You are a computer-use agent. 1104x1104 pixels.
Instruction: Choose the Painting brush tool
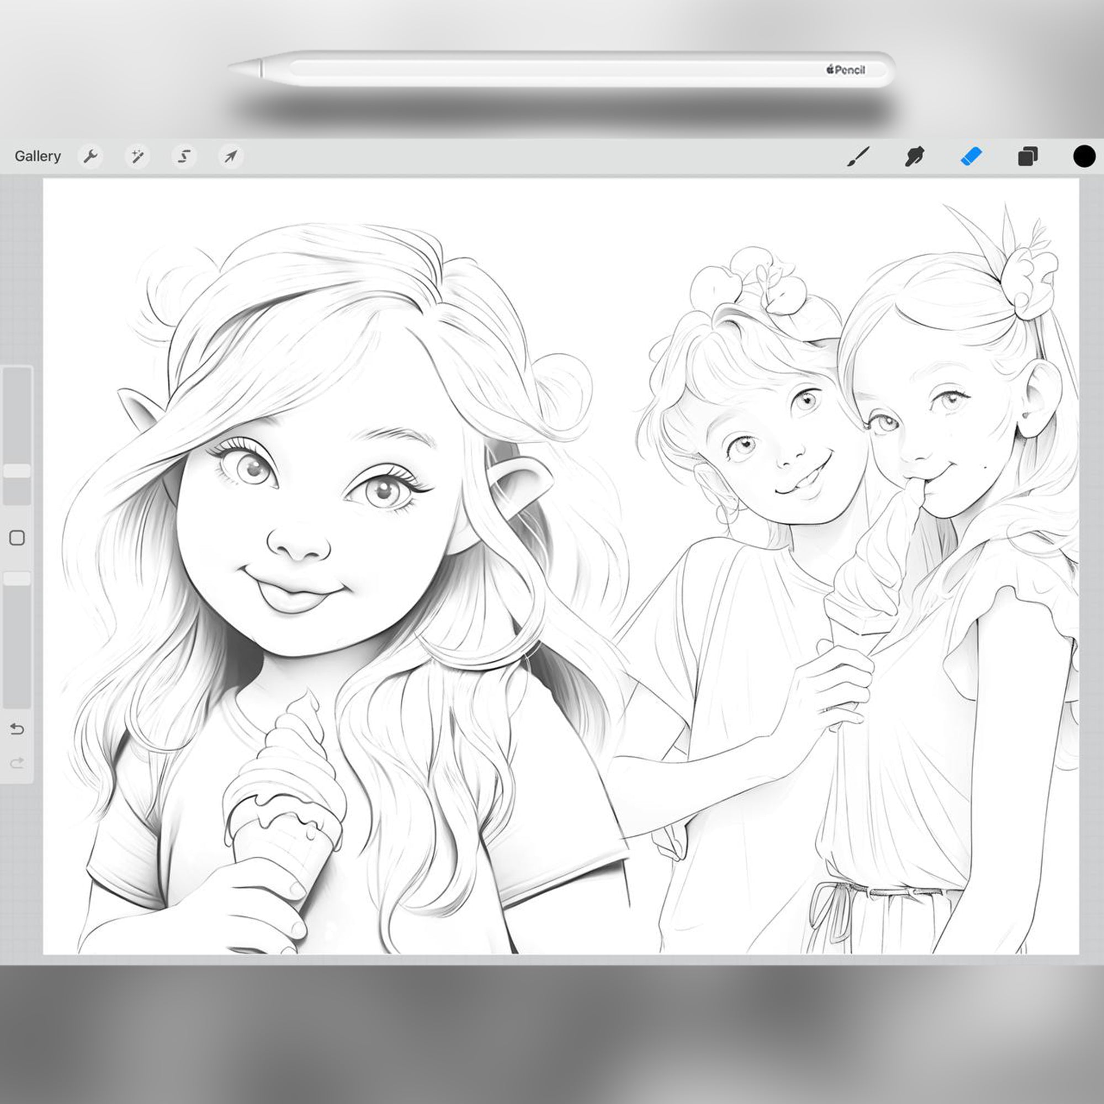pyautogui.click(x=858, y=156)
